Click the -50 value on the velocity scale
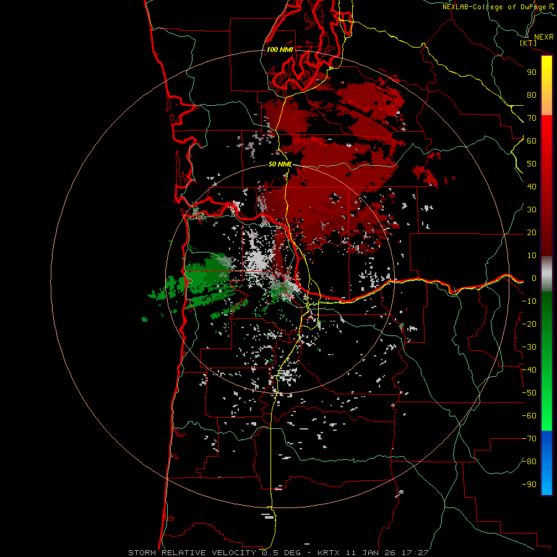This screenshot has width=557, height=557. pos(529,393)
